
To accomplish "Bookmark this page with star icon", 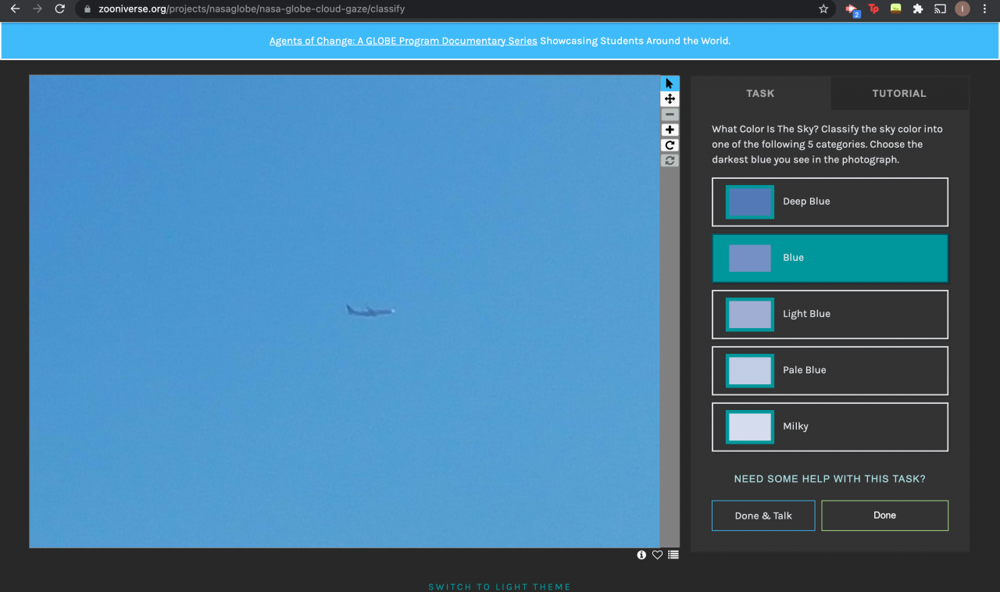I will tap(823, 9).
